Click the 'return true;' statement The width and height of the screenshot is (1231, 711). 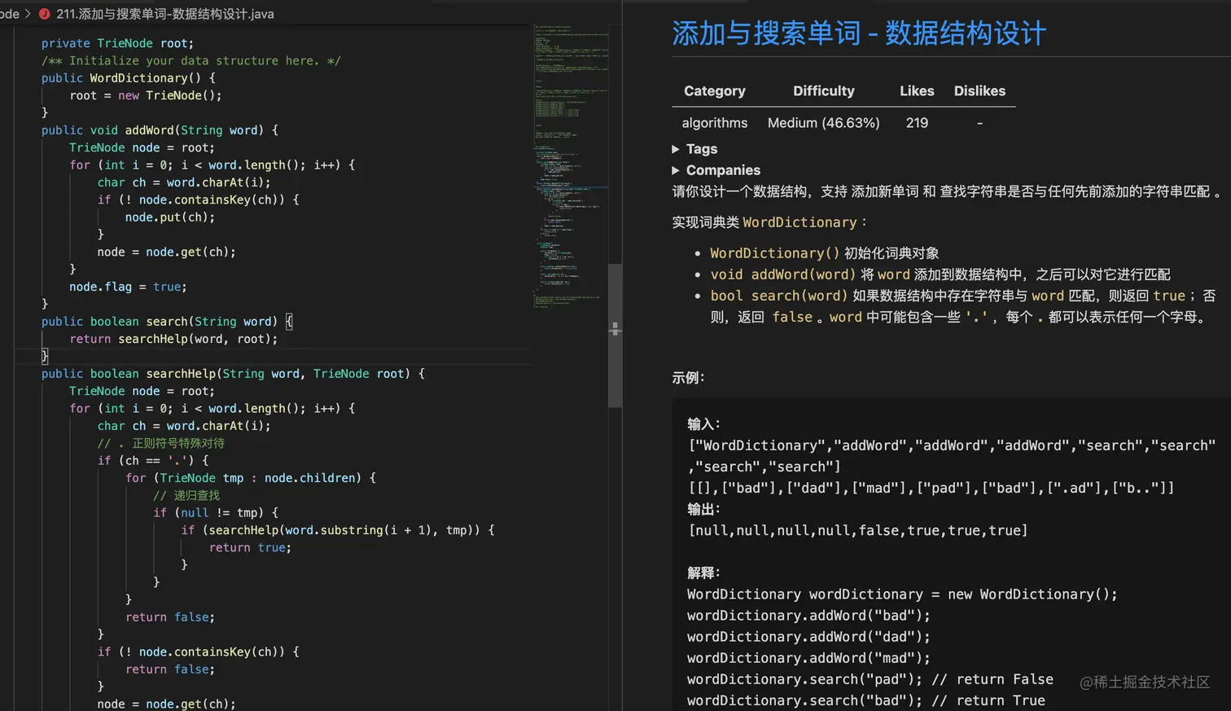click(x=250, y=548)
